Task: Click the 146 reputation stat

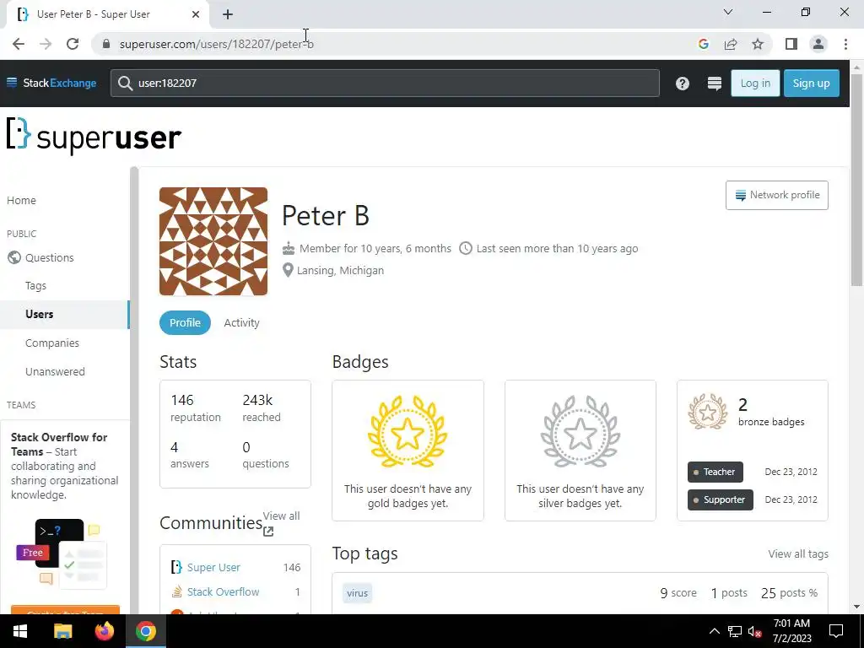Action: click(x=195, y=408)
